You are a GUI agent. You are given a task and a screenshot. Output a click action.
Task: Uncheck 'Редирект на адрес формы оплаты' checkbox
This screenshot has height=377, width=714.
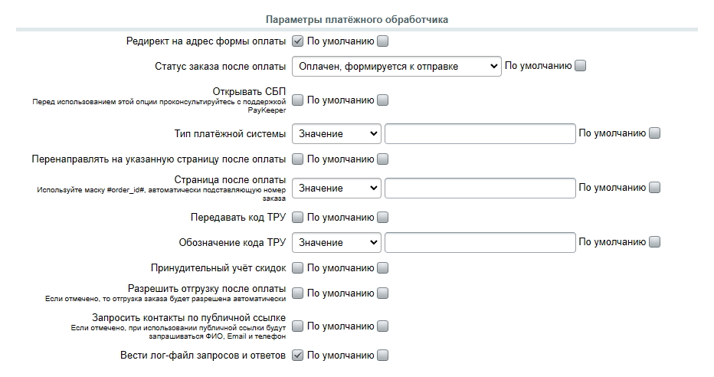(x=298, y=41)
